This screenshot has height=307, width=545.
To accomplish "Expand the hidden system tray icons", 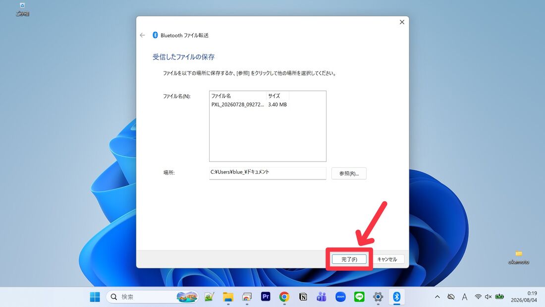I will pos(437,297).
